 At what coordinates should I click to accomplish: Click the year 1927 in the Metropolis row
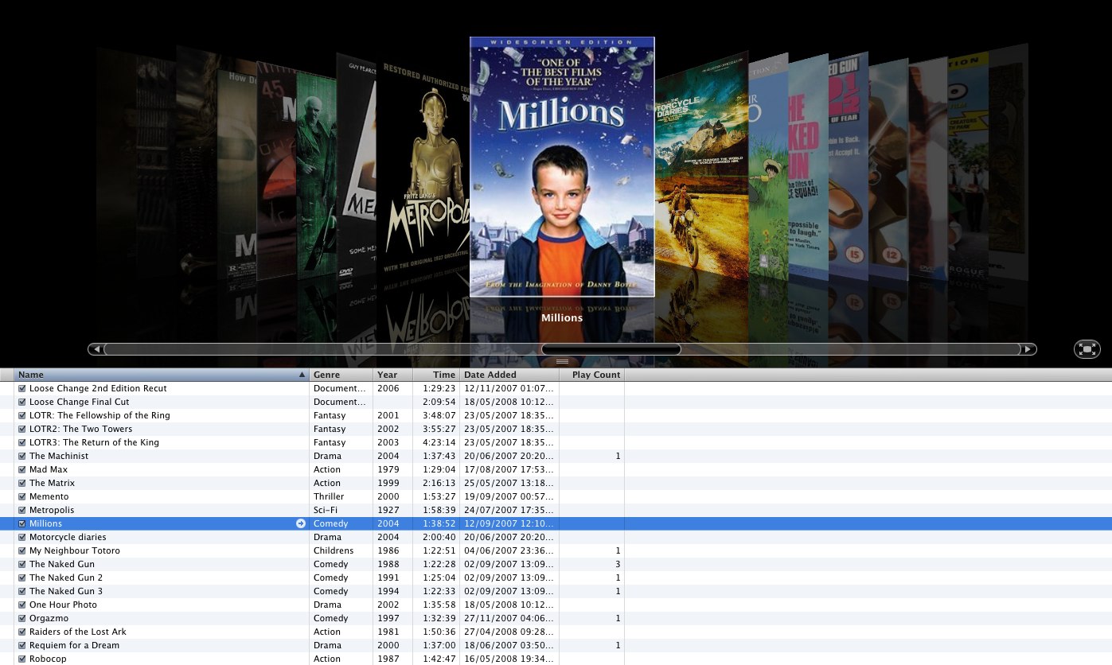388,510
